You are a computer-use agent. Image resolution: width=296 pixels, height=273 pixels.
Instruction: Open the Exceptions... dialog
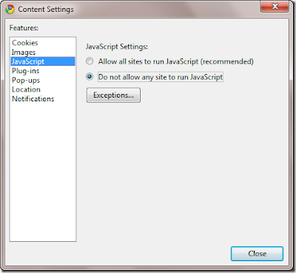tap(113, 95)
